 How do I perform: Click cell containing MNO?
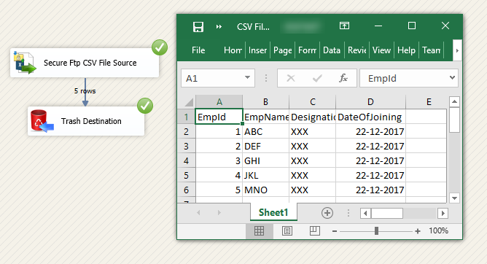tap(266, 190)
